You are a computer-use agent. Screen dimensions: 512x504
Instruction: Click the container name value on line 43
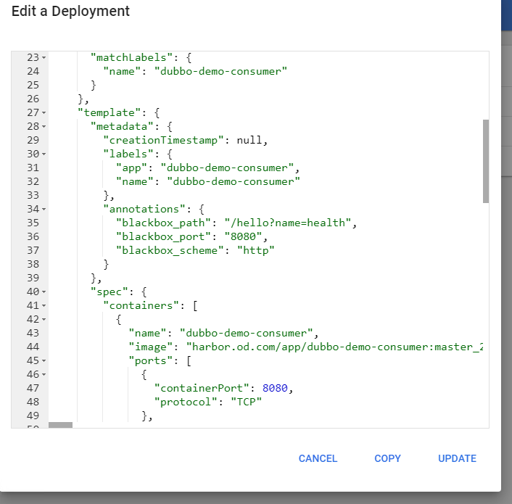[x=246, y=334]
